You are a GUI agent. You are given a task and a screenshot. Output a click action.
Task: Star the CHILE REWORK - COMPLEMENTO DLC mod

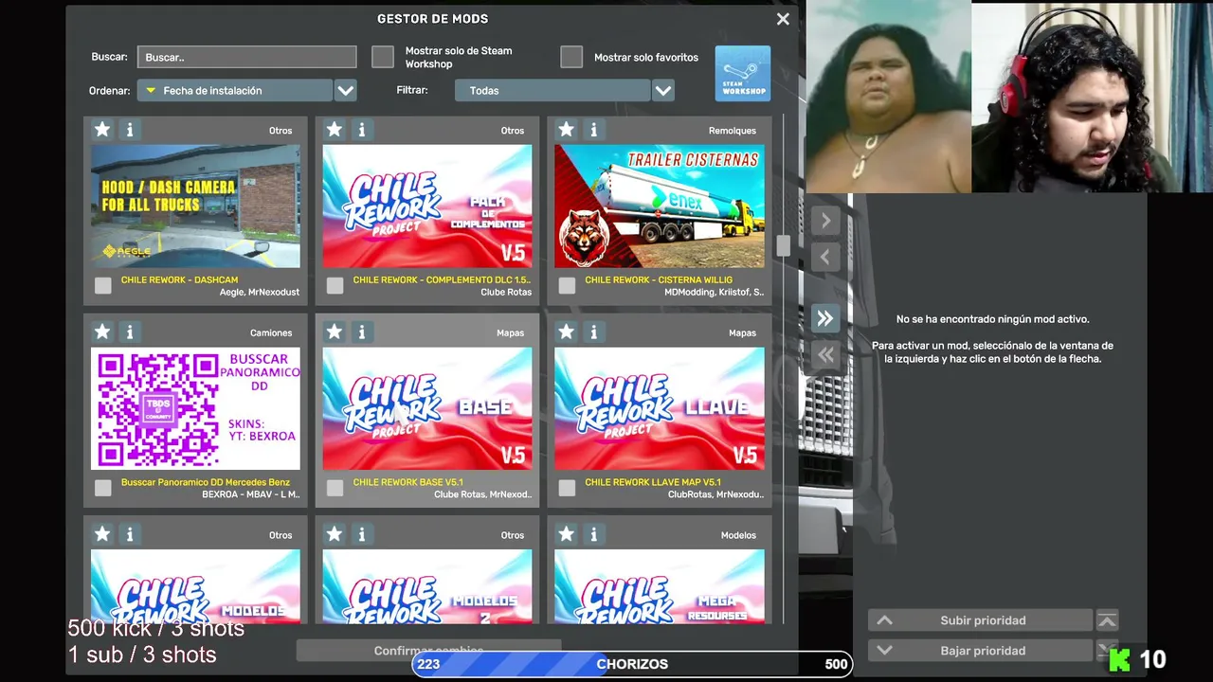tap(334, 130)
